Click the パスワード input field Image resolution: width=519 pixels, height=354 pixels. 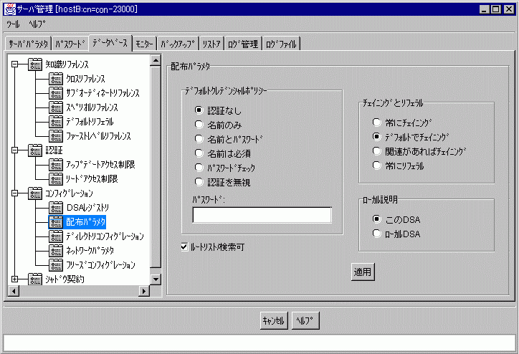click(262, 215)
